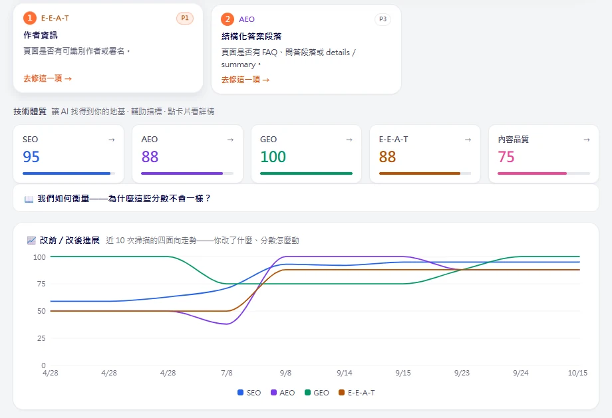Open the 作者資訊 recommendation card title
This screenshot has height=418, width=612.
tap(41, 35)
